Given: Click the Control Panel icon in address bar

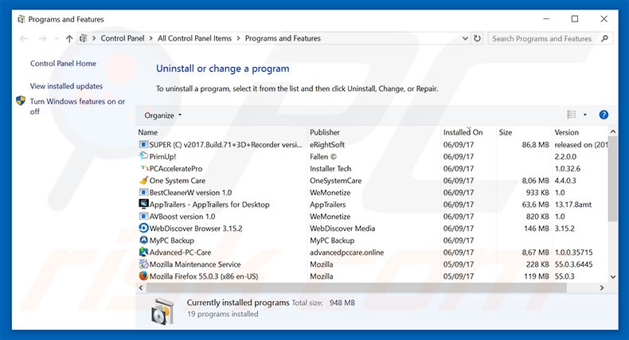Looking at the screenshot, I should pyautogui.click(x=83, y=38).
